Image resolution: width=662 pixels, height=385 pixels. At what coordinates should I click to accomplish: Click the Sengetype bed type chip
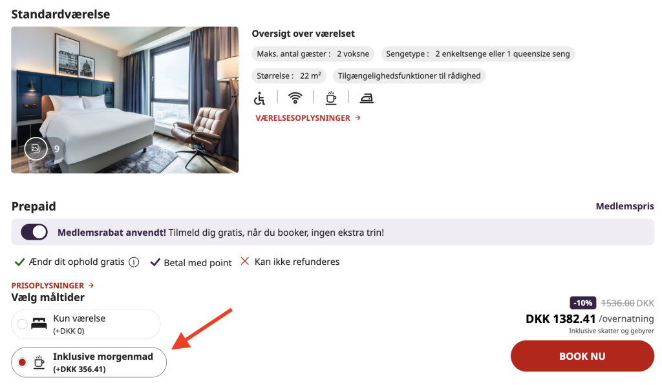478,54
